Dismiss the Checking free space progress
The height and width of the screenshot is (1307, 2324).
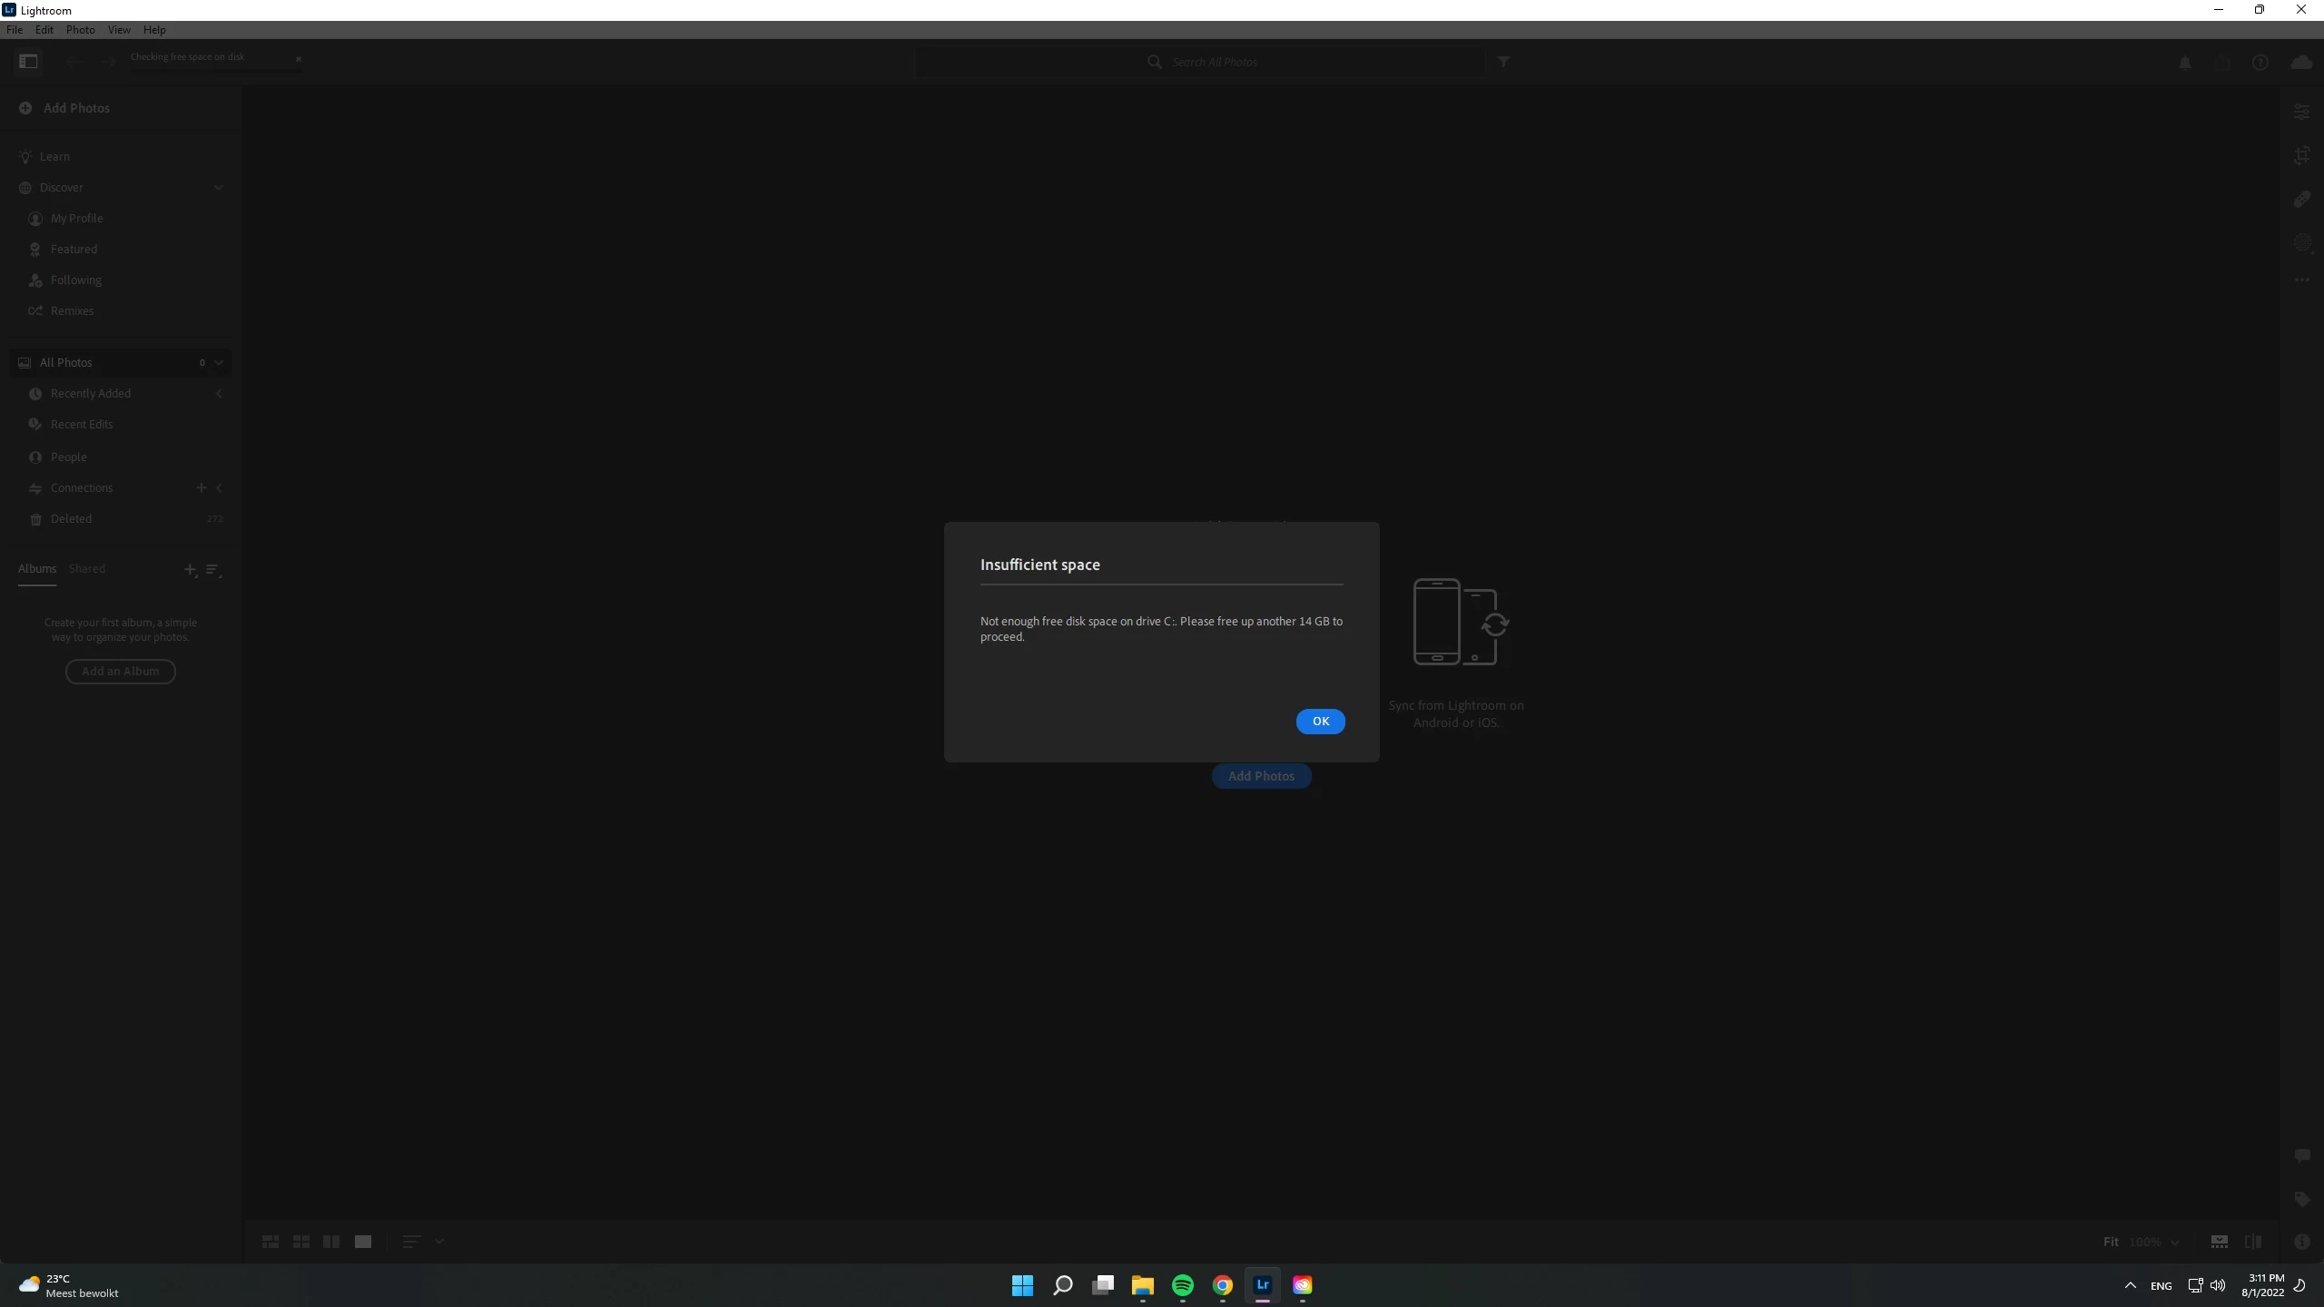298,59
